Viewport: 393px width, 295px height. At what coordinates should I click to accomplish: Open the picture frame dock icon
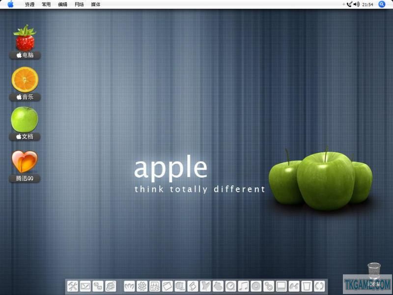(x=85, y=286)
